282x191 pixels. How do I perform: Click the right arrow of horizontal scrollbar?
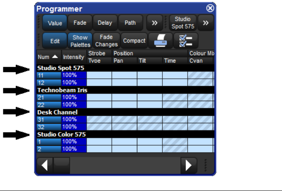(189, 165)
